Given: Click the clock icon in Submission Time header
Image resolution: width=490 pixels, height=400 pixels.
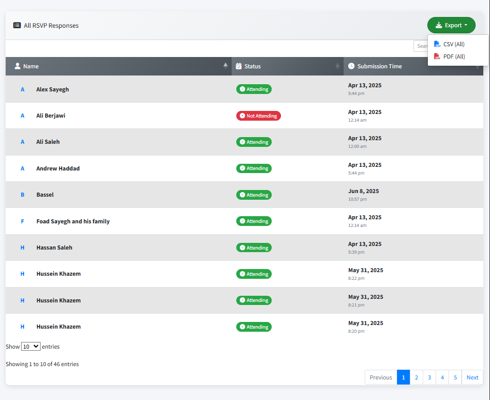Looking at the screenshot, I should click(x=351, y=66).
